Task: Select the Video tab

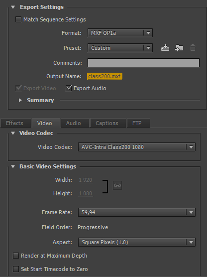Action: (46, 123)
